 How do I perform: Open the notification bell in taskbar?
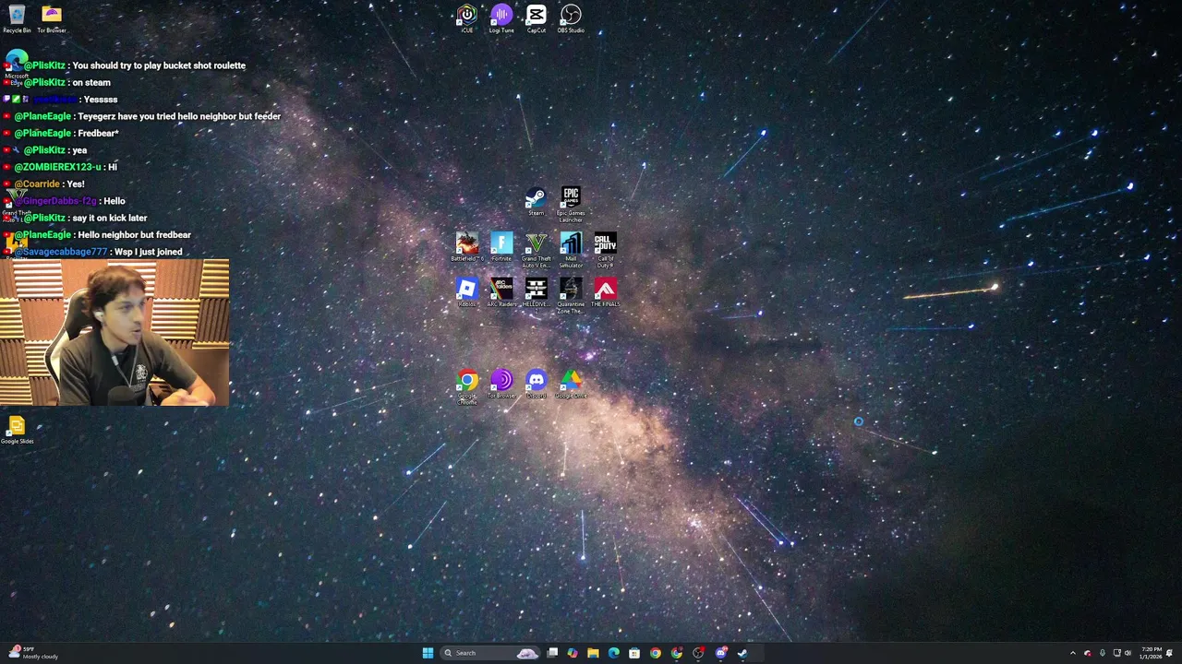[x=1169, y=653]
